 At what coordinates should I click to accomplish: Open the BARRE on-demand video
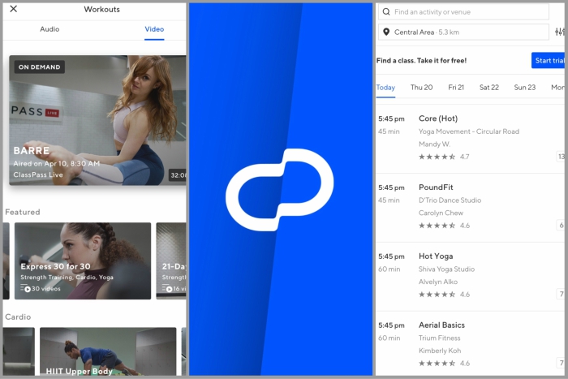coord(97,120)
